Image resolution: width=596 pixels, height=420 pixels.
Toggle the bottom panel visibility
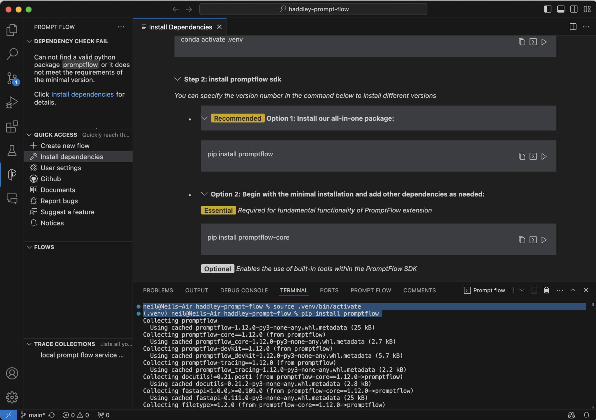pos(561,9)
